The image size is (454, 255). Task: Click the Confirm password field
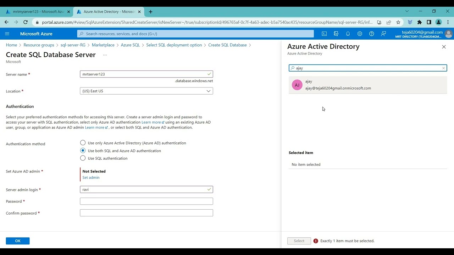(x=146, y=213)
